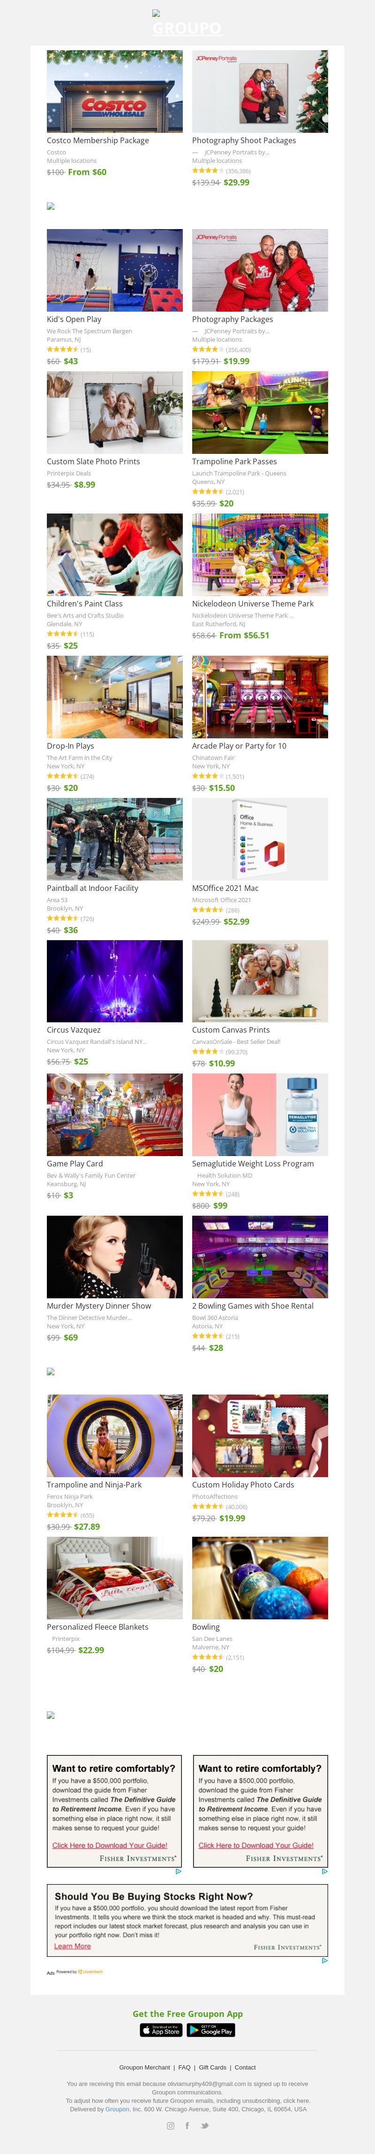Open the Murder Mystery Dinner Show image

pos(114,1257)
